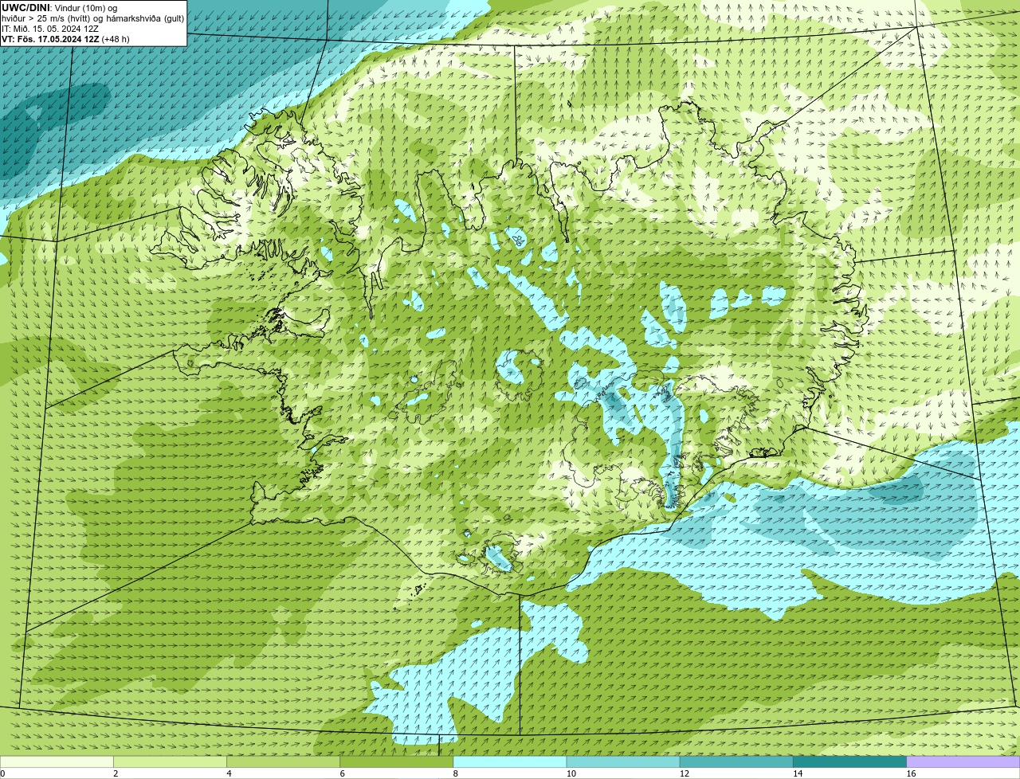Click the '10' label on the color scale
This screenshot has height=779, width=1020.
571,773
